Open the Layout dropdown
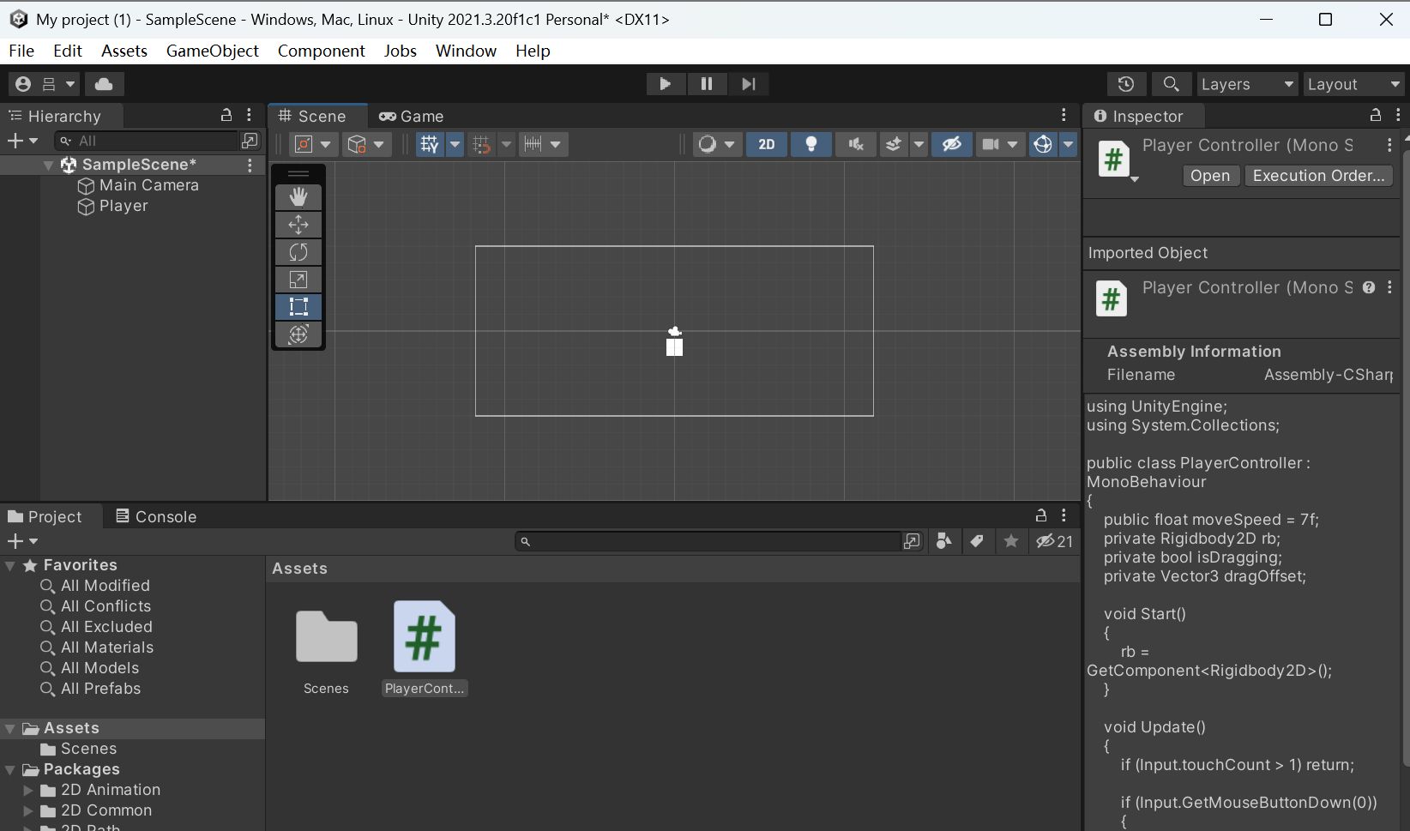The image size is (1410, 831). pos(1354,84)
